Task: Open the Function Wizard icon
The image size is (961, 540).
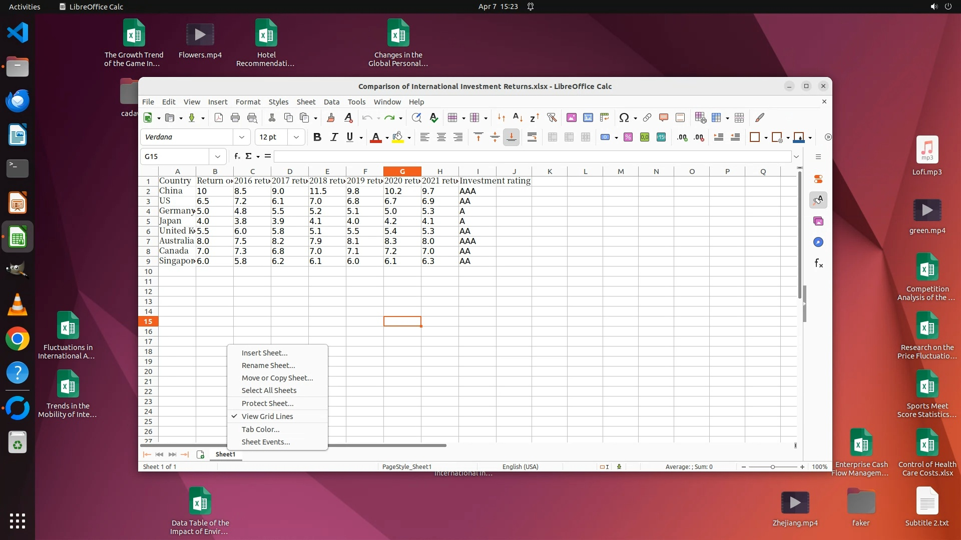Action: (x=237, y=156)
